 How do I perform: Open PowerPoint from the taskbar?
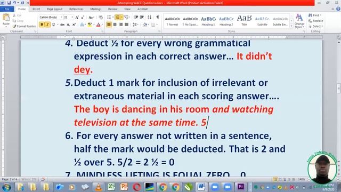tap(124, 187)
